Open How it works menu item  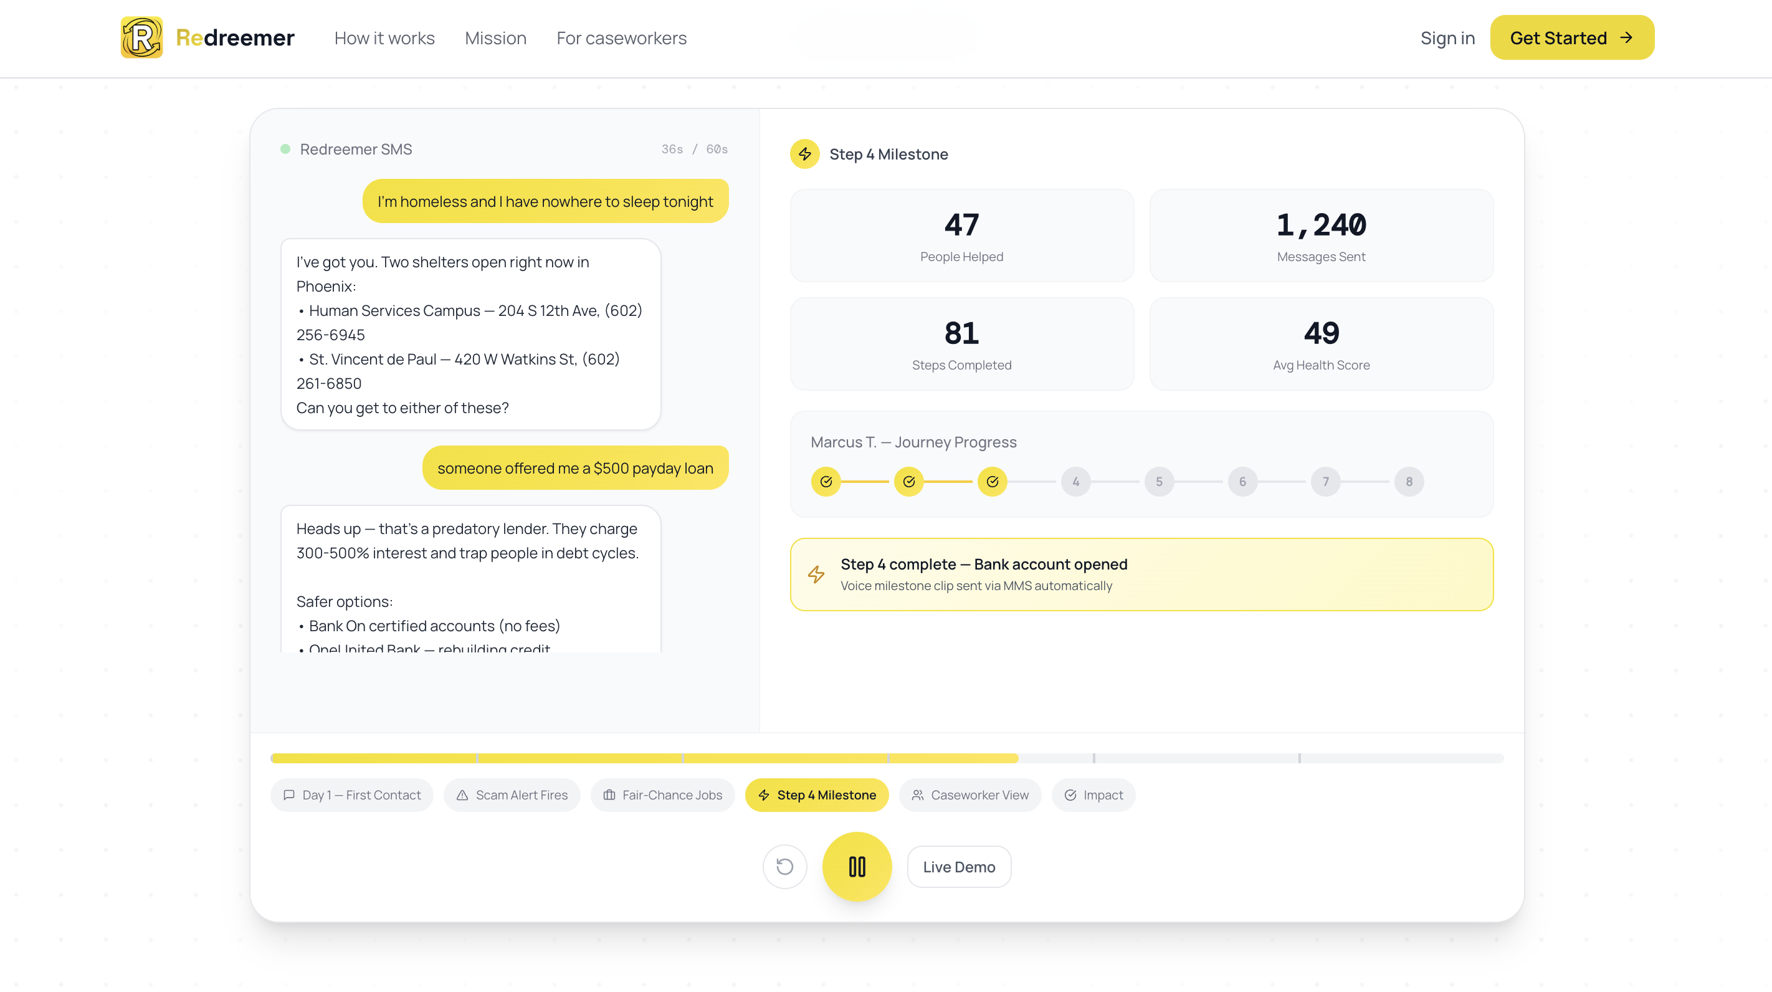[384, 38]
